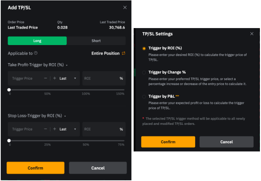Expand Stop Loss-Trigger by ROI dropdown
Image resolution: width=261 pixels, height=181 pixels.
pyautogui.click(x=65, y=116)
